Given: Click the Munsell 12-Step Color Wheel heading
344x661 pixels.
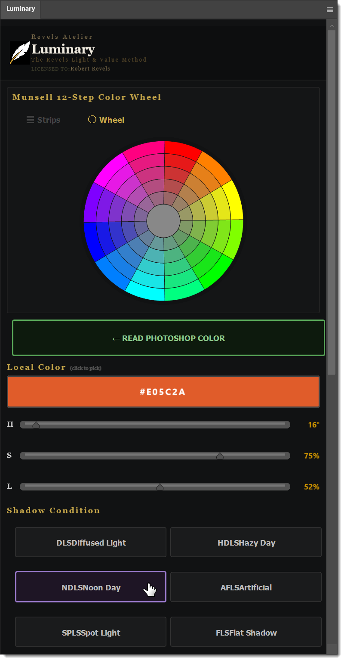Looking at the screenshot, I should click(87, 97).
